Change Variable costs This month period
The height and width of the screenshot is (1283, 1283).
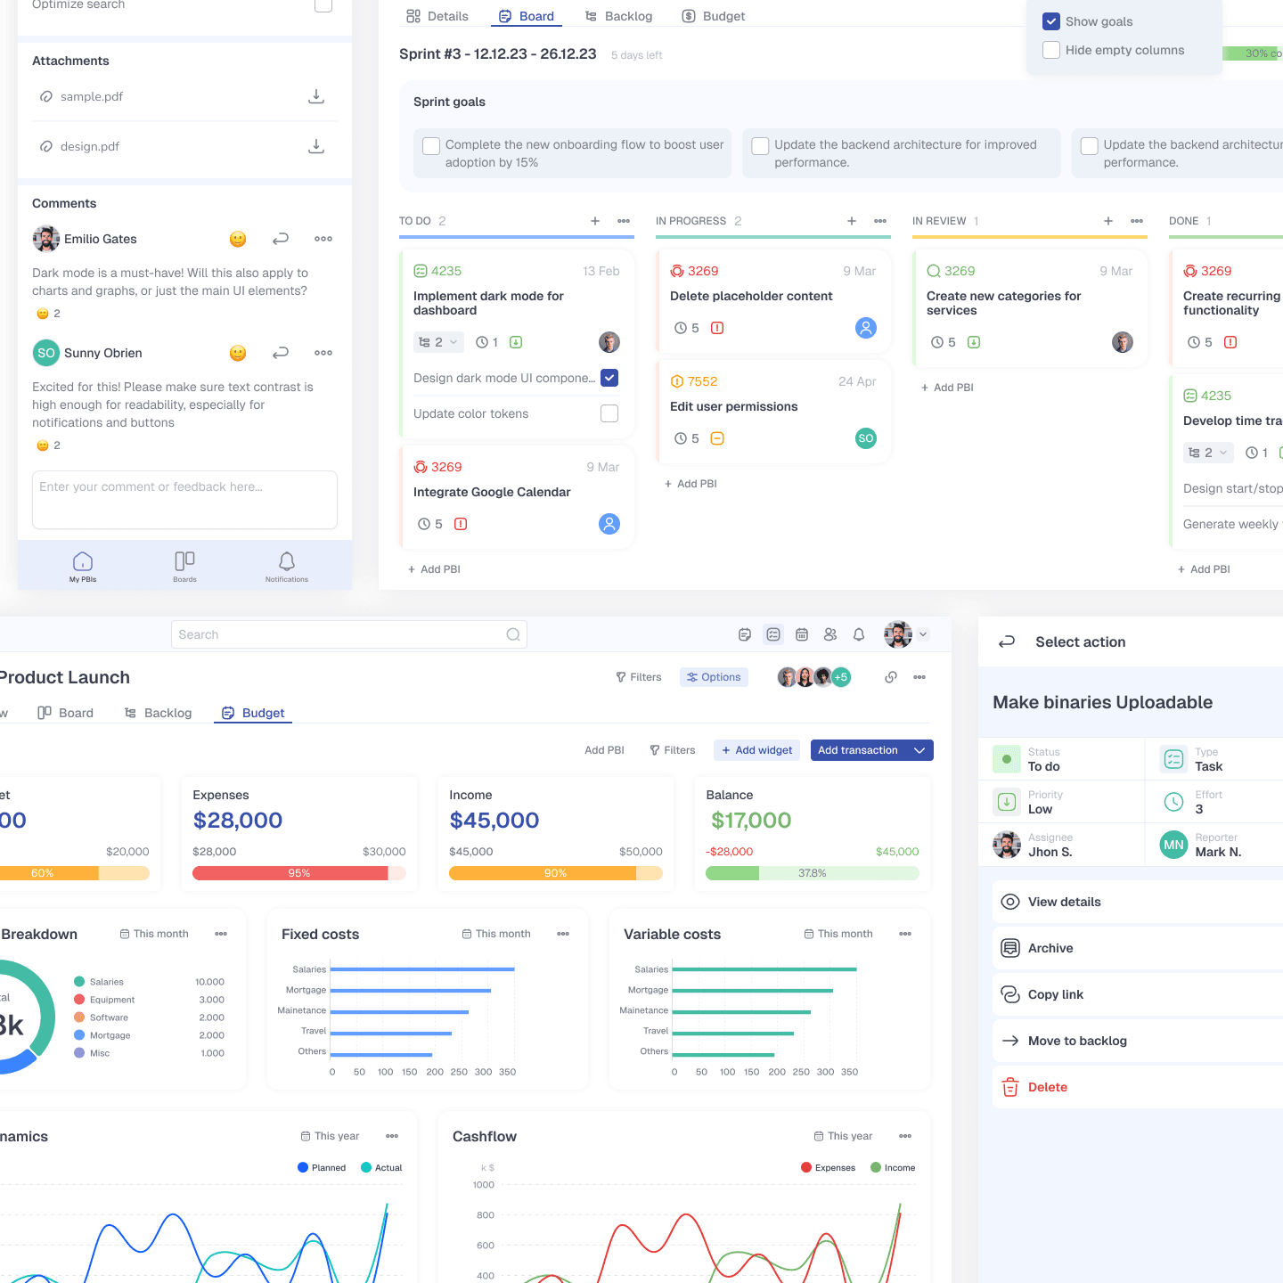[838, 934]
